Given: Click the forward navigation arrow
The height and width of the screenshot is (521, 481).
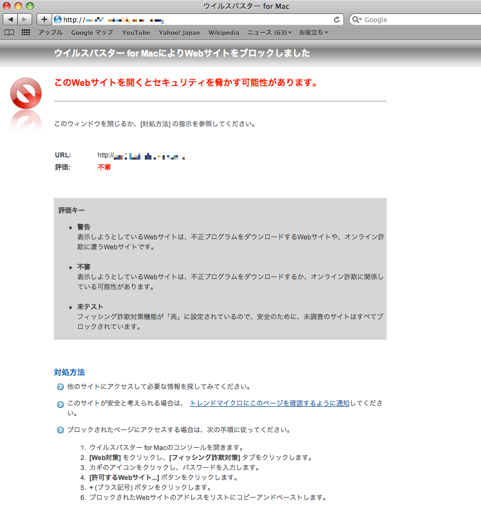Looking at the screenshot, I should 25,19.
